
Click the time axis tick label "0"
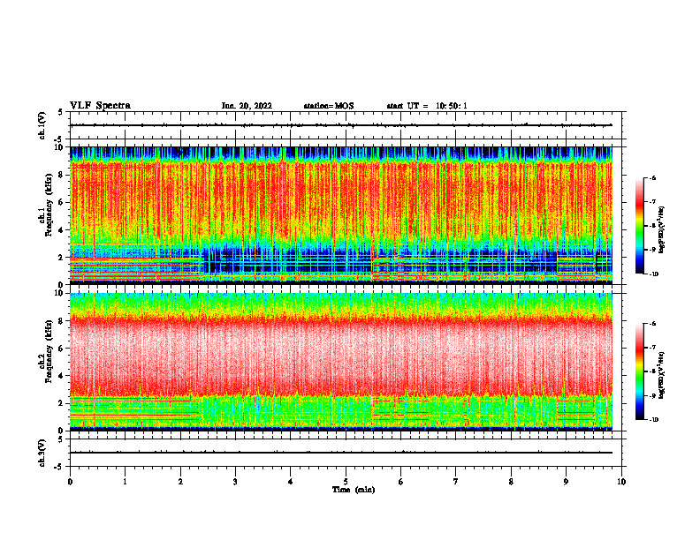click(70, 482)
